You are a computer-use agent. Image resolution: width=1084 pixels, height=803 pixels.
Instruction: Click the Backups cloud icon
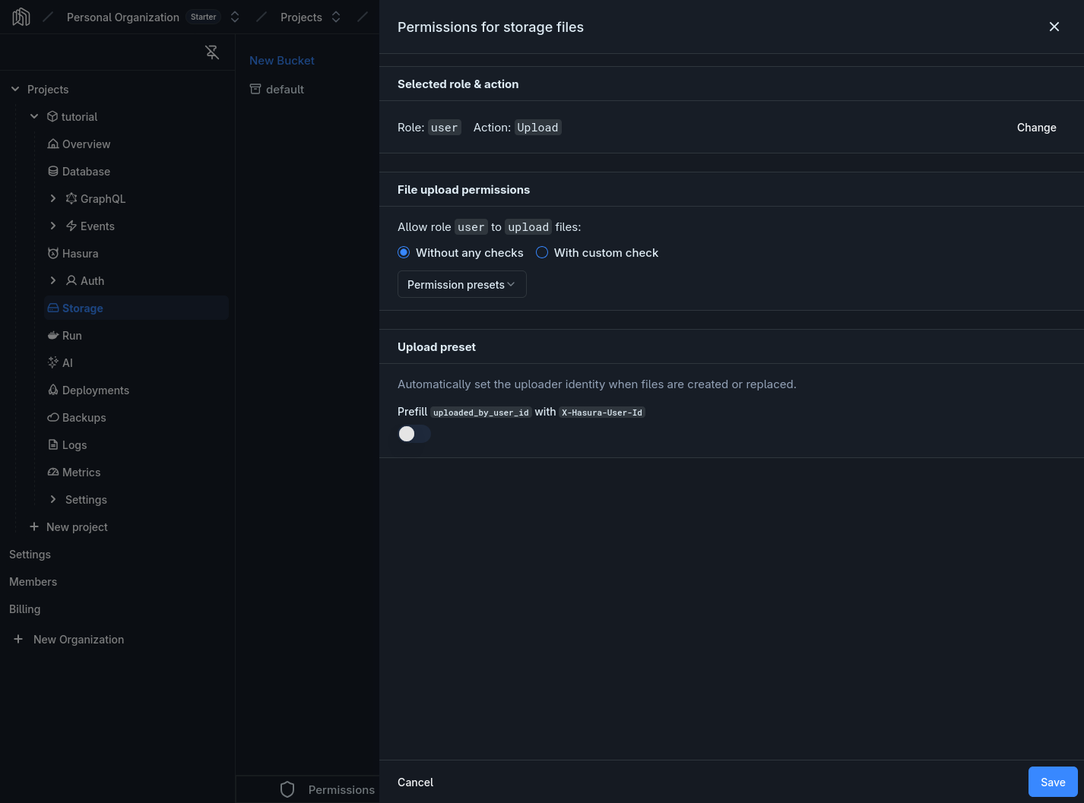[x=53, y=417]
